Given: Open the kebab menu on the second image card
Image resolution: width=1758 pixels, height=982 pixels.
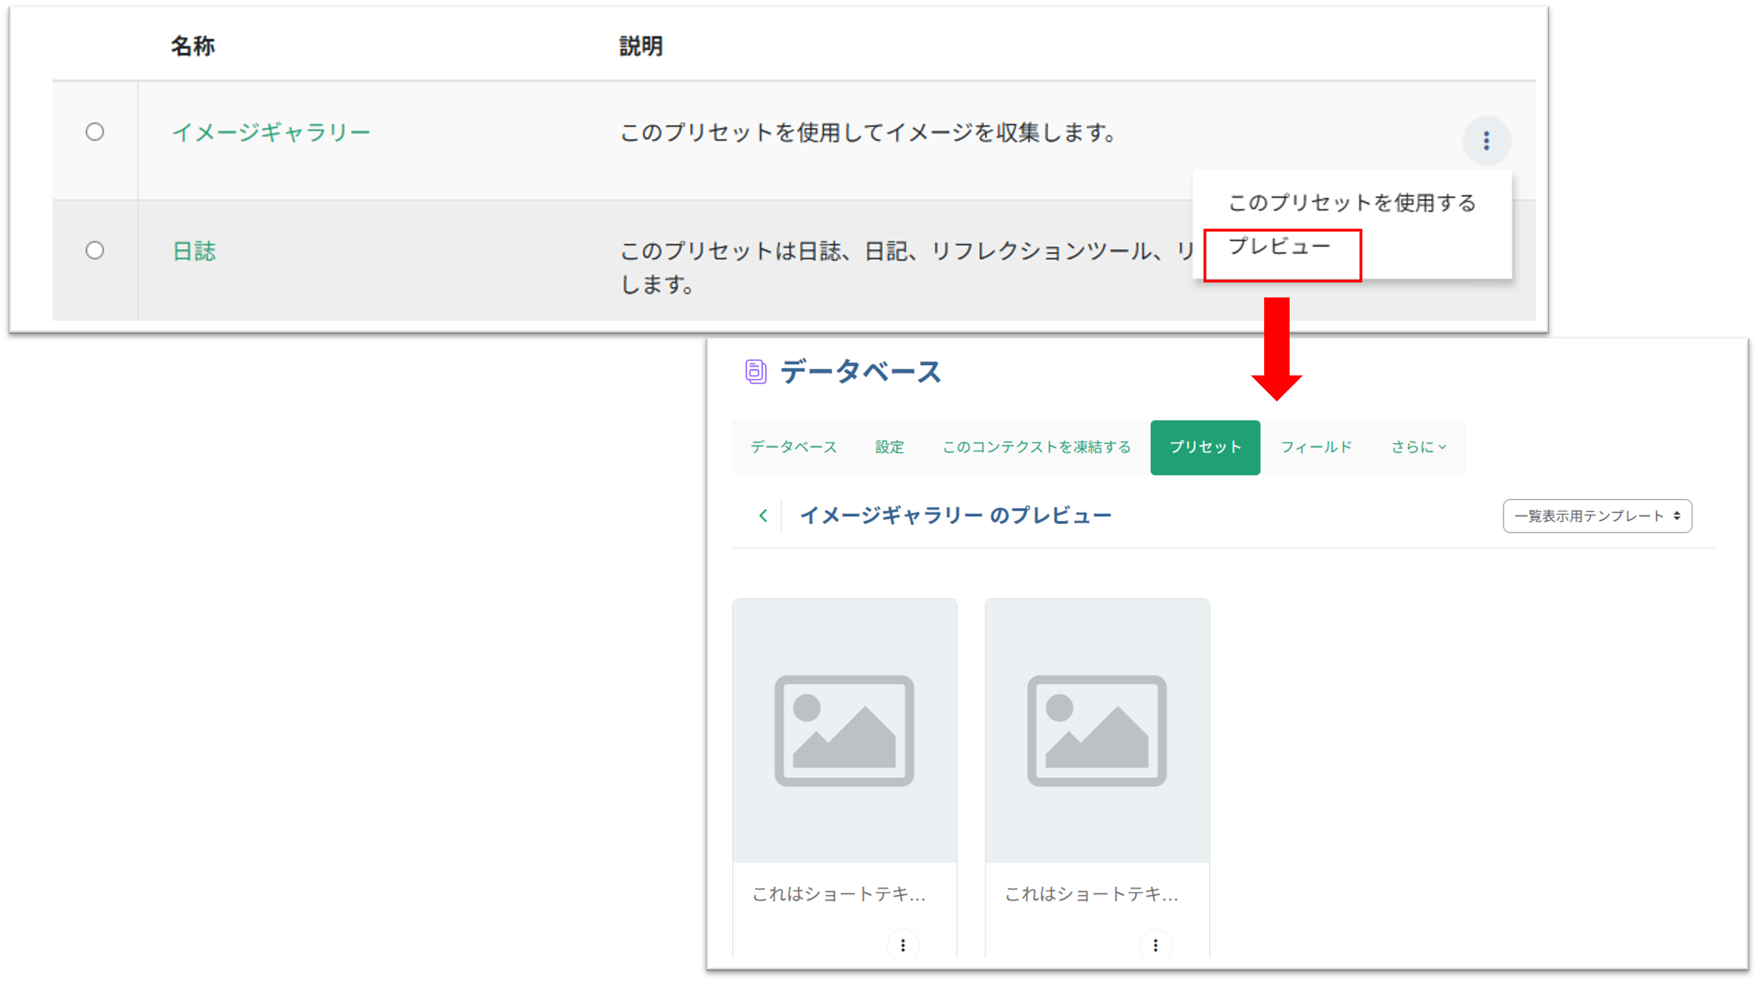Looking at the screenshot, I should coord(1155,944).
